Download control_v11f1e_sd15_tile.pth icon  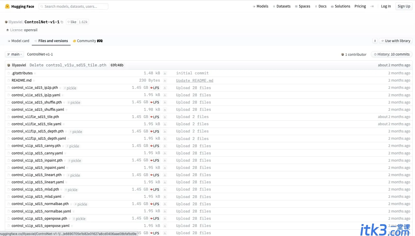pyautogui.click(x=165, y=117)
